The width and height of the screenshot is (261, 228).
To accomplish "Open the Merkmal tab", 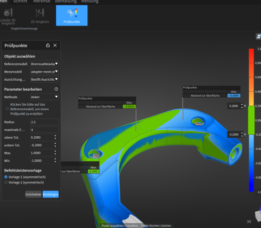I will (42, 2).
